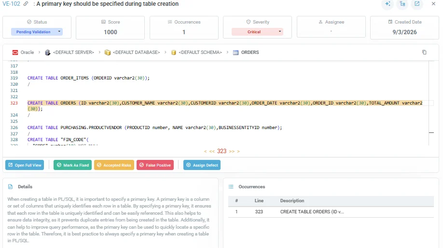Click the Line column header in Occurrences

point(259,201)
